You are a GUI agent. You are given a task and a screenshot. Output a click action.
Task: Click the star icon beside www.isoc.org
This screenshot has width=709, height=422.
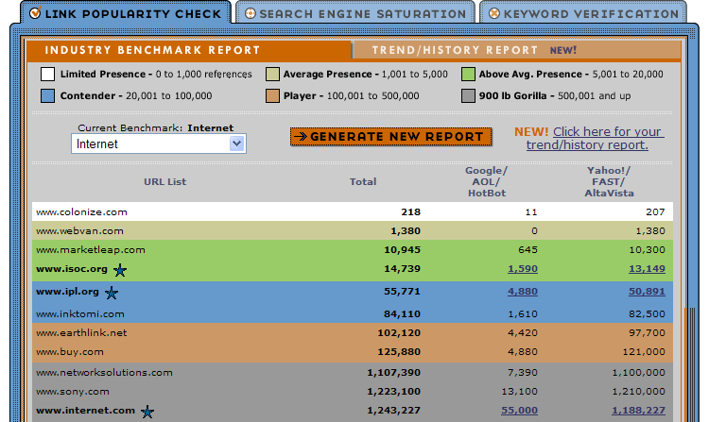[x=120, y=270]
